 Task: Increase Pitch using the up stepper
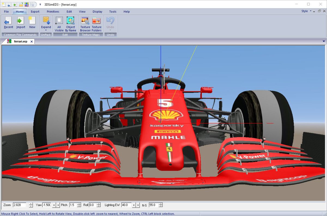coord(79,204)
